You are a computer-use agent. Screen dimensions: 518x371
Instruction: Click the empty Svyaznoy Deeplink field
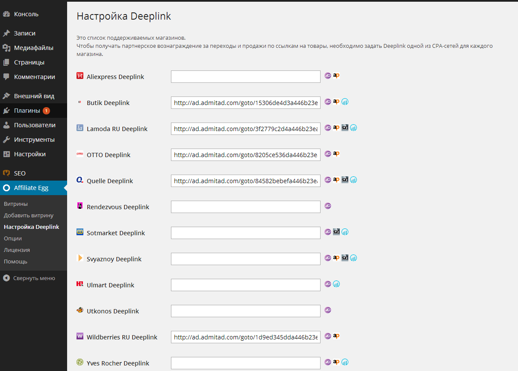[246, 259]
